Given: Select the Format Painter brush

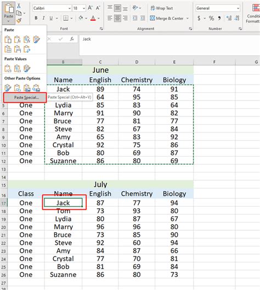Looking at the screenshot, I should tap(19, 21).
